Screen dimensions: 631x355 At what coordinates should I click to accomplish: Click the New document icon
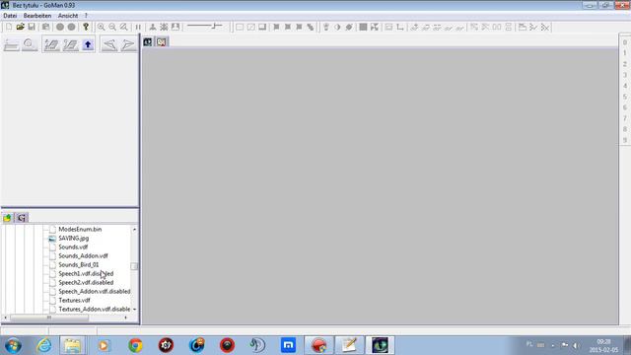9,27
